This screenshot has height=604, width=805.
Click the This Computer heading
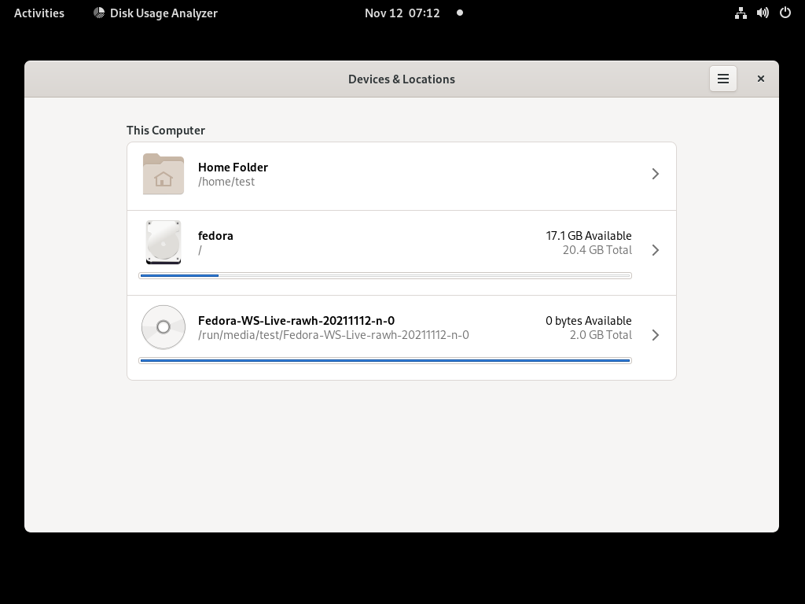coord(166,131)
